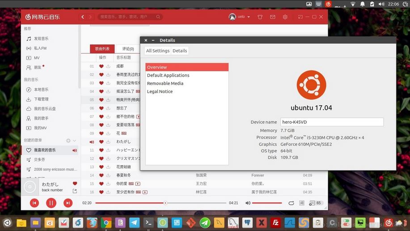This screenshot has width=410, height=231.
Task: Mute the player volume
Action: click(248, 203)
